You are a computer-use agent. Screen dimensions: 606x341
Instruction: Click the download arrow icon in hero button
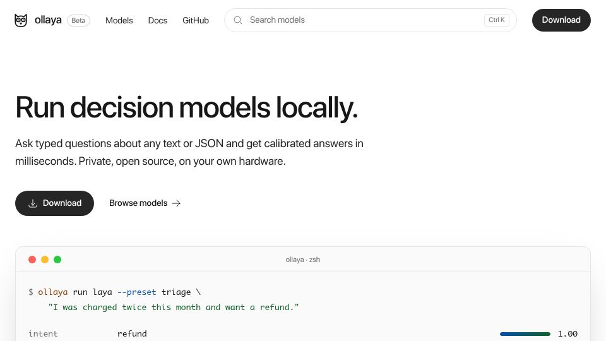pos(33,203)
